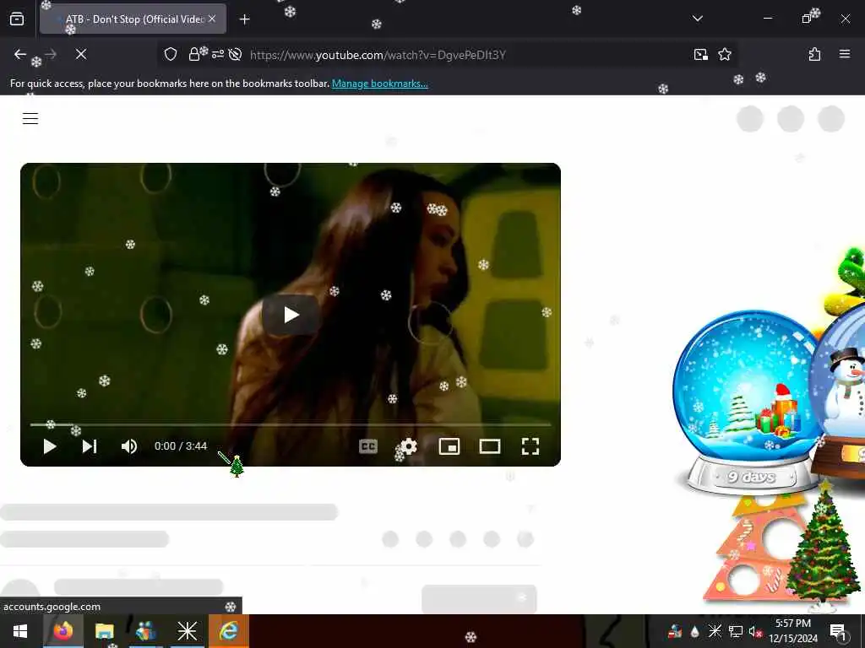Click the large center play button
This screenshot has height=648, width=865.
click(x=291, y=315)
